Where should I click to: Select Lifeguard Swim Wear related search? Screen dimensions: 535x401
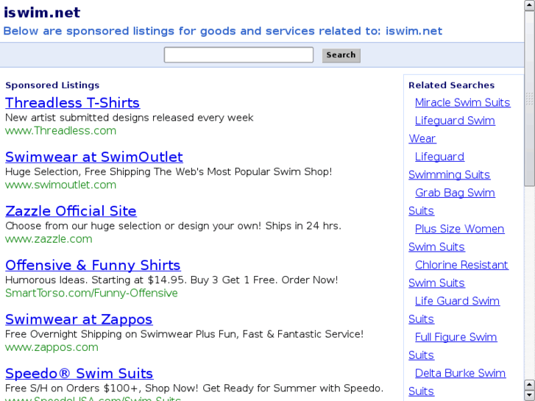pos(455,121)
